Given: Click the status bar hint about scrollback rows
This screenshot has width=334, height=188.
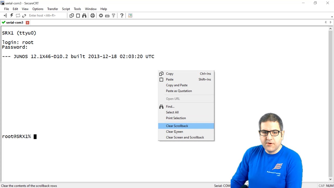Looking at the screenshot, I should point(29,186).
